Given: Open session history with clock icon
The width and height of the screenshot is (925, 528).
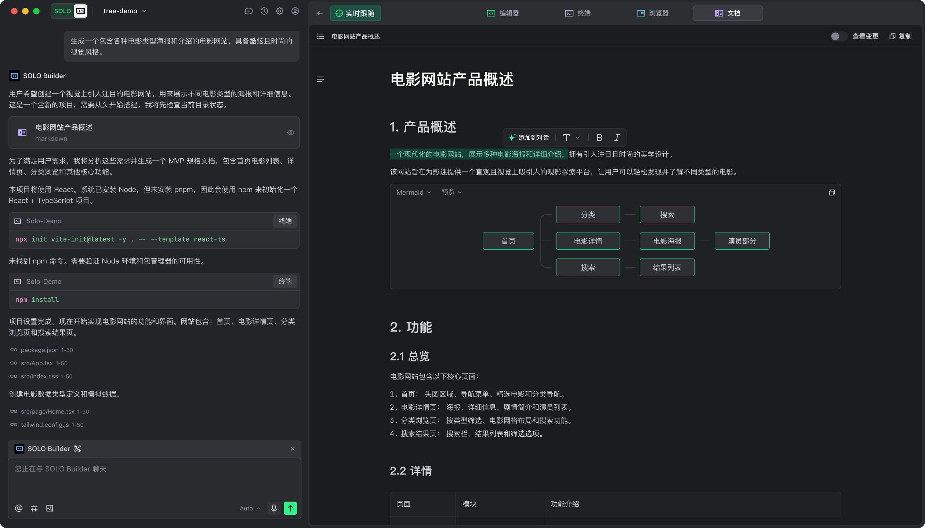Looking at the screenshot, I should [x=264, y=11].
